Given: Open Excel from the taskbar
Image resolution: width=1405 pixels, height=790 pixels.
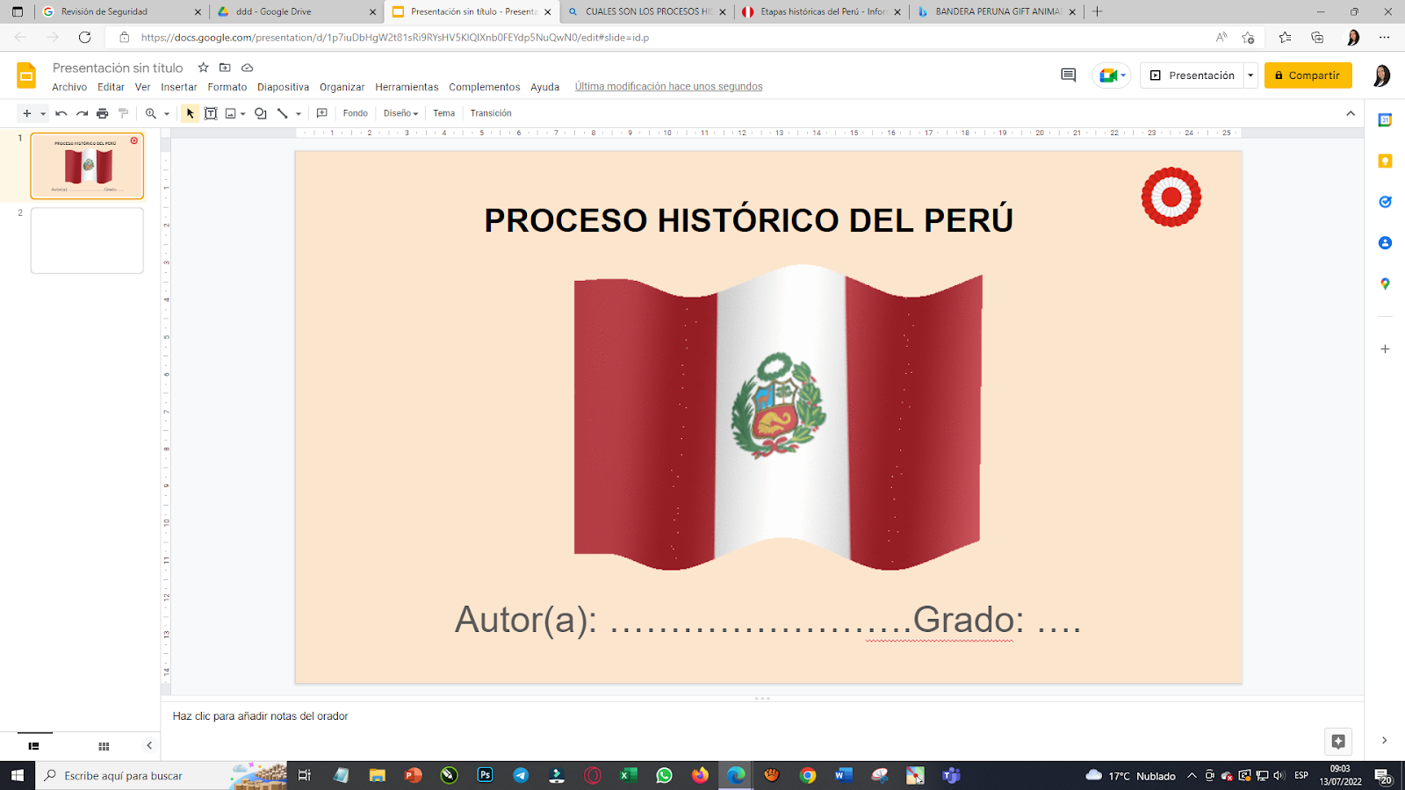Looking at the screenshot, I should (628, 775).
